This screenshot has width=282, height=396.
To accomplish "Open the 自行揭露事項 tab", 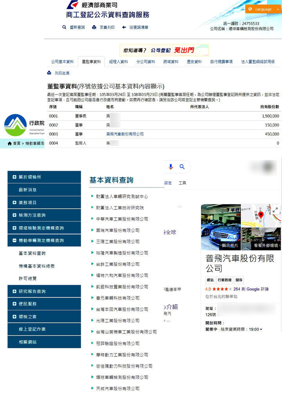I will pos(221,62).
